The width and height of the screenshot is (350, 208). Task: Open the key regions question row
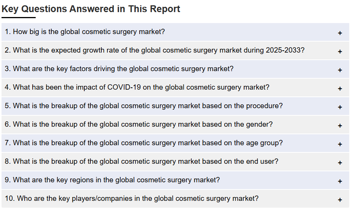pos(175,180)
